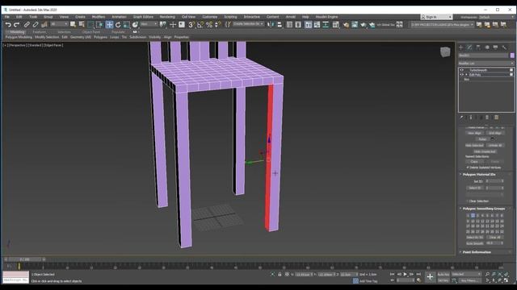
Task: Toggle Angle Snap in toolbar
Action: 200,25
